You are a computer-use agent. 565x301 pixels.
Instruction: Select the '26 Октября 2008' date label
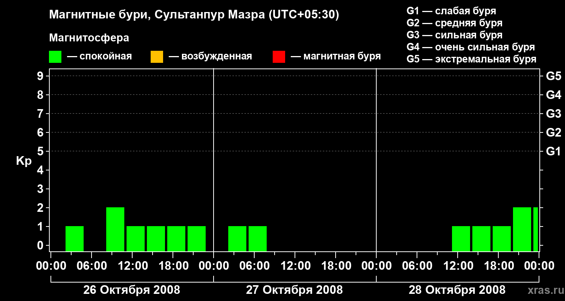[x=131, y=290]
